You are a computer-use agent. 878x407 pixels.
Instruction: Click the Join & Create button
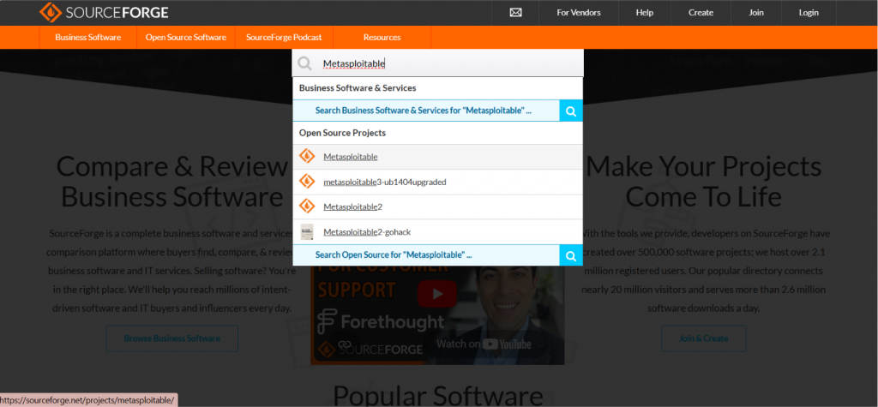pyautogui.click(x=704, y=338)
